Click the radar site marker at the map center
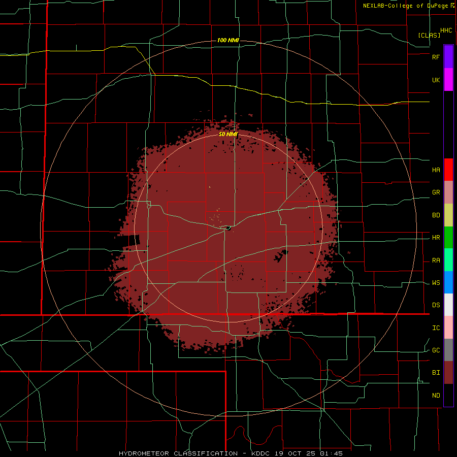Viewport: 457px width, 457px height. pos(229,228)
